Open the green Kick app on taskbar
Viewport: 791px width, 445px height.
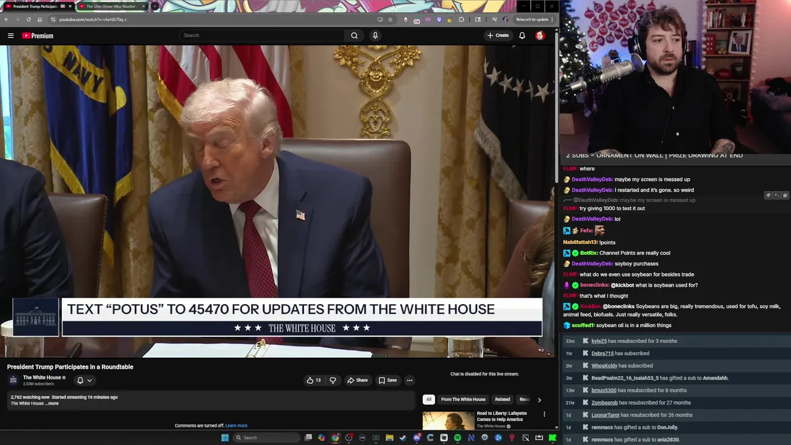[552, 438]
